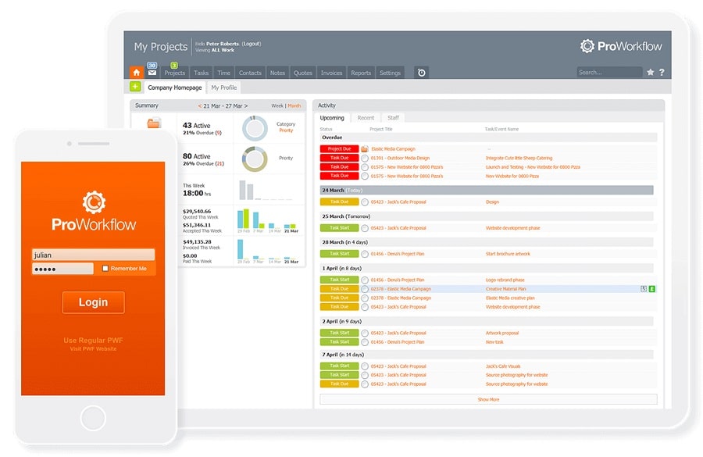Click the Priority link under Category
The height and width of the screenshot is (457, 703).
pyautogui.click(x=286, y=130)
